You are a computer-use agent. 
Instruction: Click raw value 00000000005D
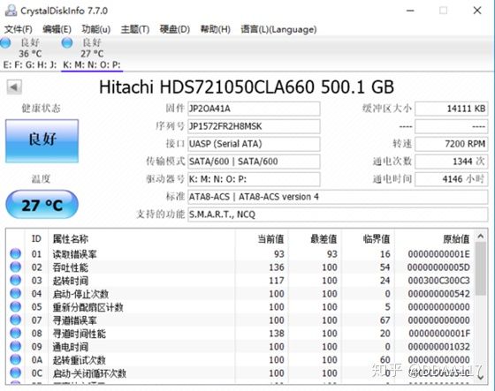pyautogui.click(x=438, y=267)
